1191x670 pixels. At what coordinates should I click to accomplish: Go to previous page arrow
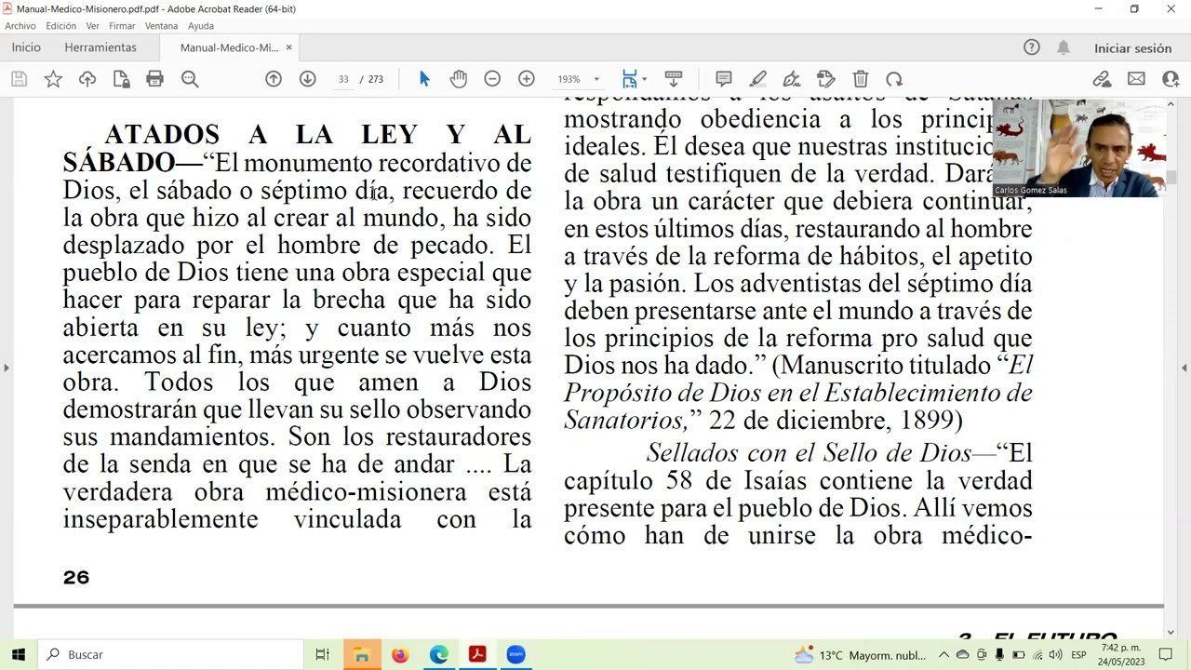(x=274, y=79)
